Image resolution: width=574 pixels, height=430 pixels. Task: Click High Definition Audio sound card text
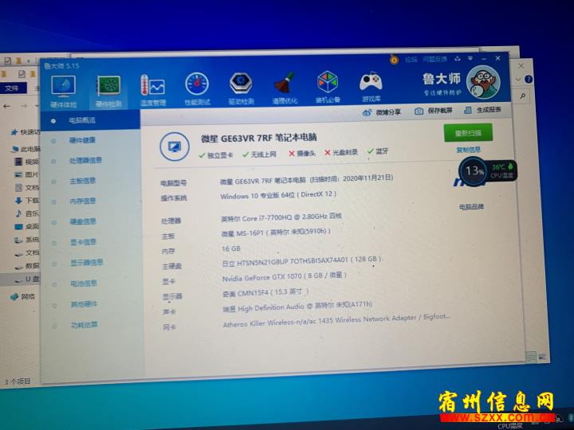[x=297, y=307]
